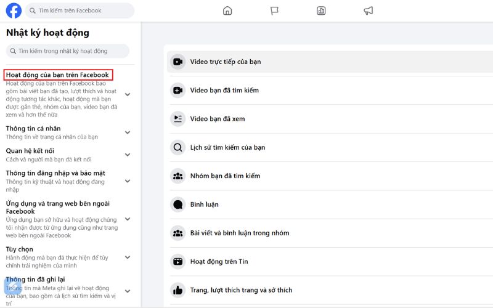Select Tùy chọn section
Screen dimensions: 493x308
[x=19, y=249]
